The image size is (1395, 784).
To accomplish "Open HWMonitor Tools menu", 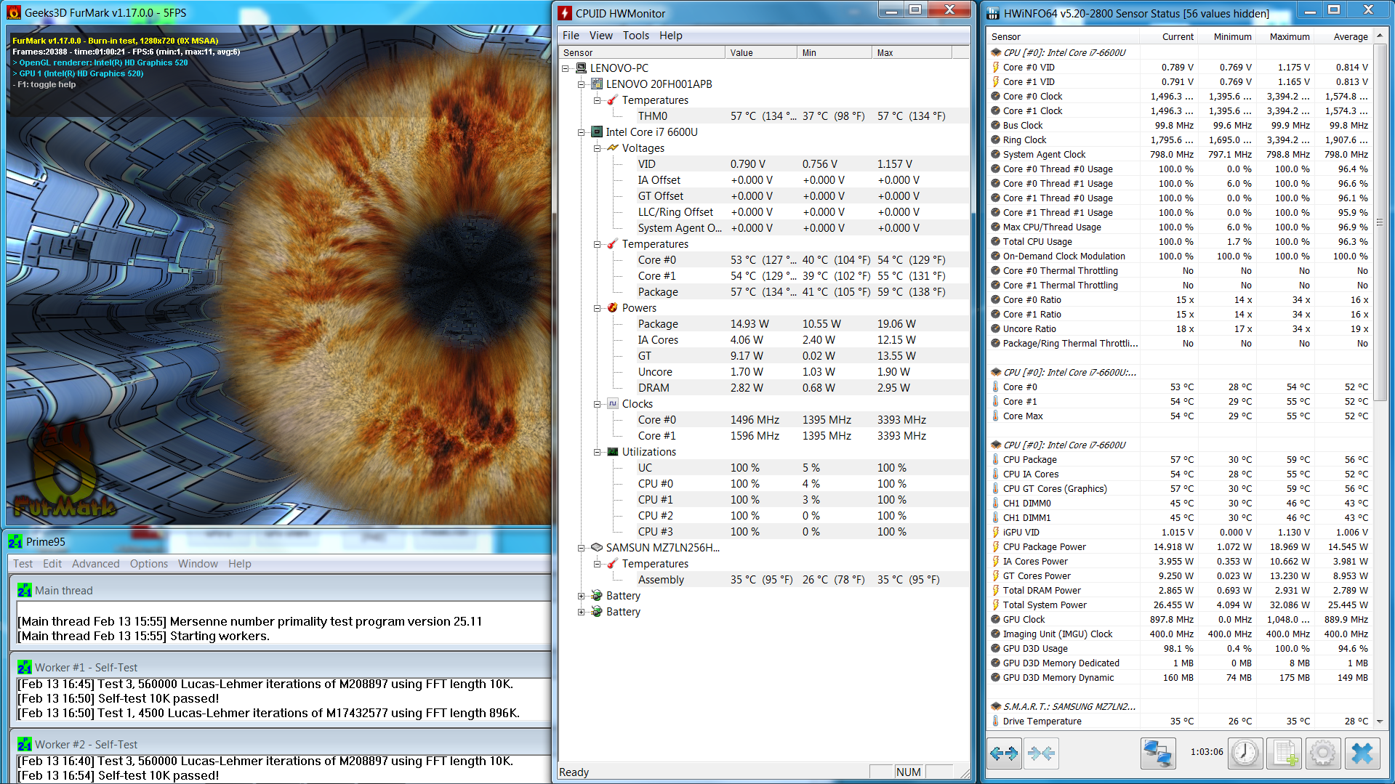I will 635,36.
